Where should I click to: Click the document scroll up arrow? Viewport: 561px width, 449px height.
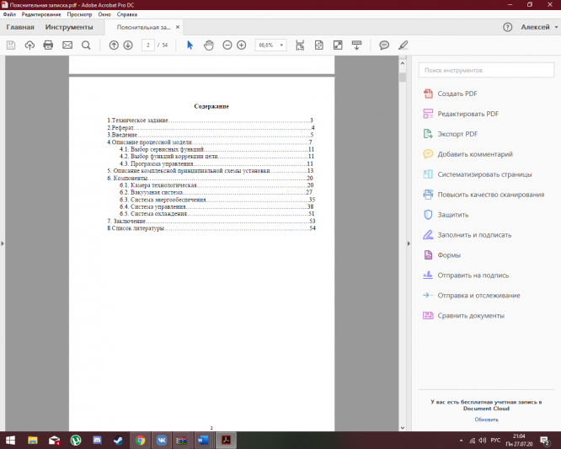click(x=403, y=63)
